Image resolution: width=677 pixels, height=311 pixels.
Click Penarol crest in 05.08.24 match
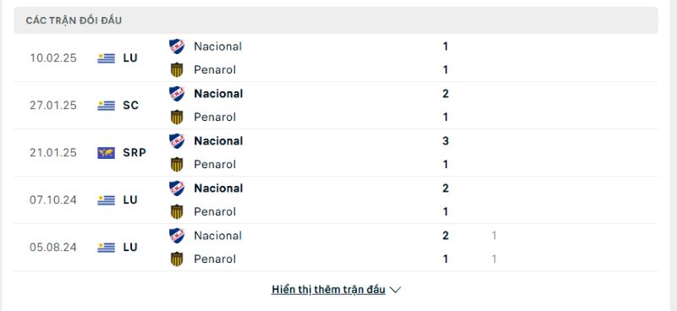177,259
